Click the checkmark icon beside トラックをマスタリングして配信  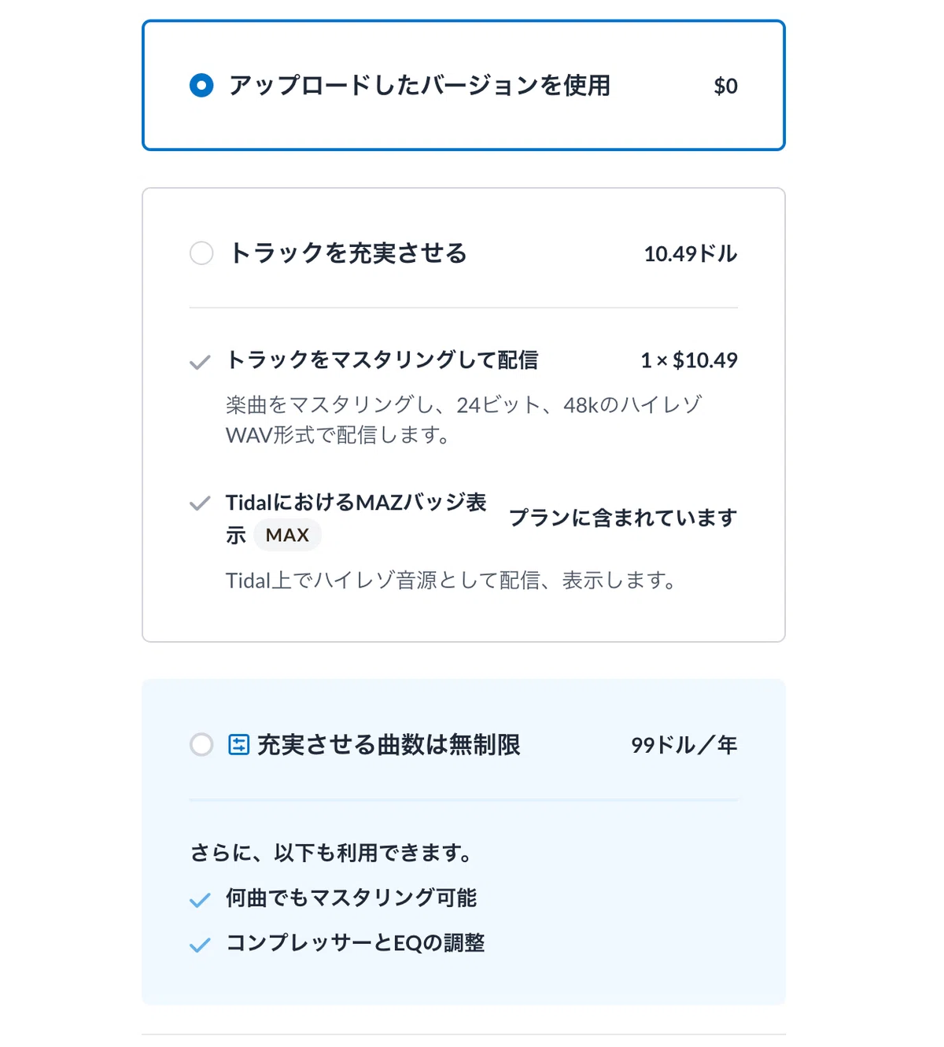pyautogui.click(x=200, y=362)
